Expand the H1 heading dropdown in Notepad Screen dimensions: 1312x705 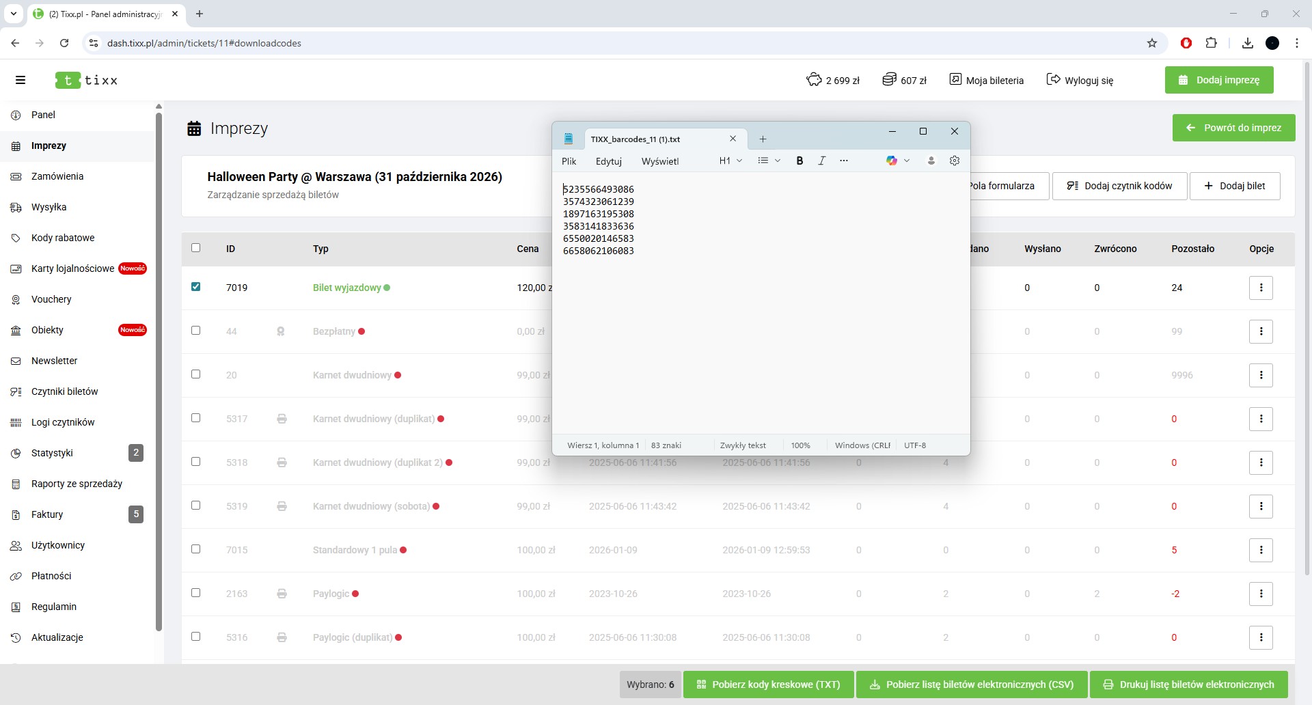click(730, 161)
